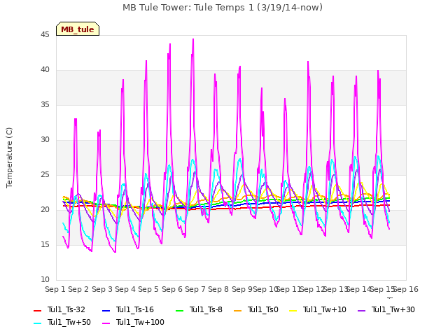
Task: Click the cyan Tul1_Tw+50 legend swatch
Action: point(37,323)
